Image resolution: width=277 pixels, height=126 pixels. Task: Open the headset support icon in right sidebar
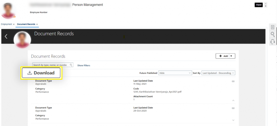click(x=272, y=42)
